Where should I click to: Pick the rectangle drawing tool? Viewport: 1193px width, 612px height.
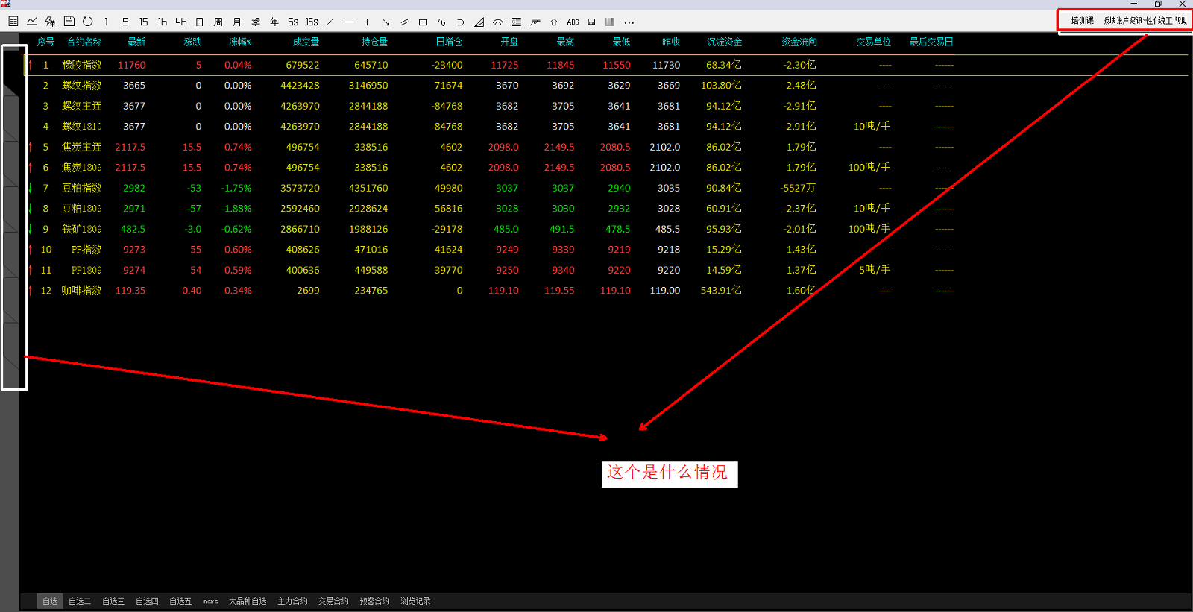(424, 22)
